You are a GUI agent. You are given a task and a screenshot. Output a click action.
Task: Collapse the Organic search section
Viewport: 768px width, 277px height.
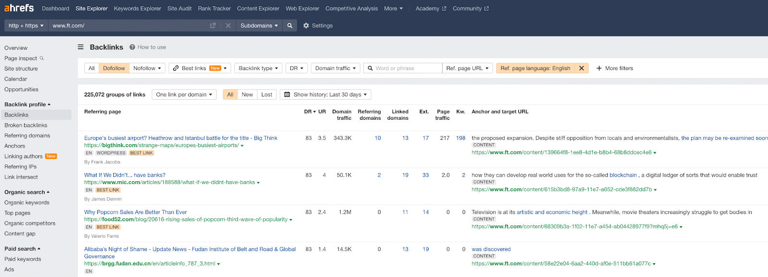pos(27,192)
